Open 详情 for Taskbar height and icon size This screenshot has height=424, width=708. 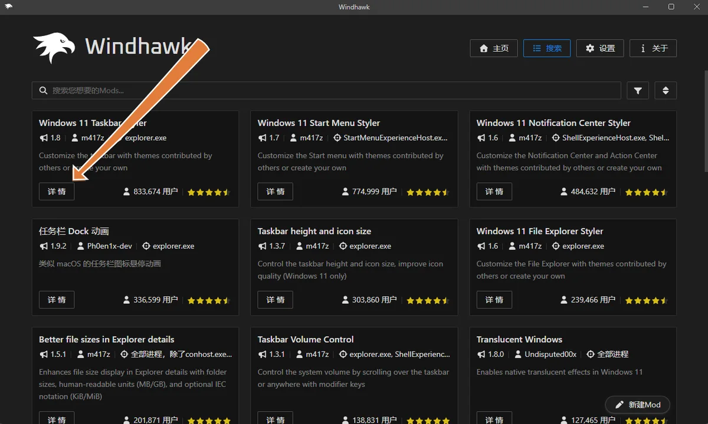[276, 300]
